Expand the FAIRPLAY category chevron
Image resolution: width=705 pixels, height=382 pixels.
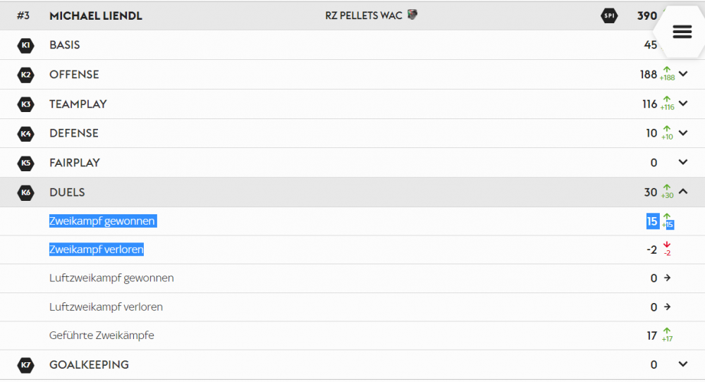(683, 162)
